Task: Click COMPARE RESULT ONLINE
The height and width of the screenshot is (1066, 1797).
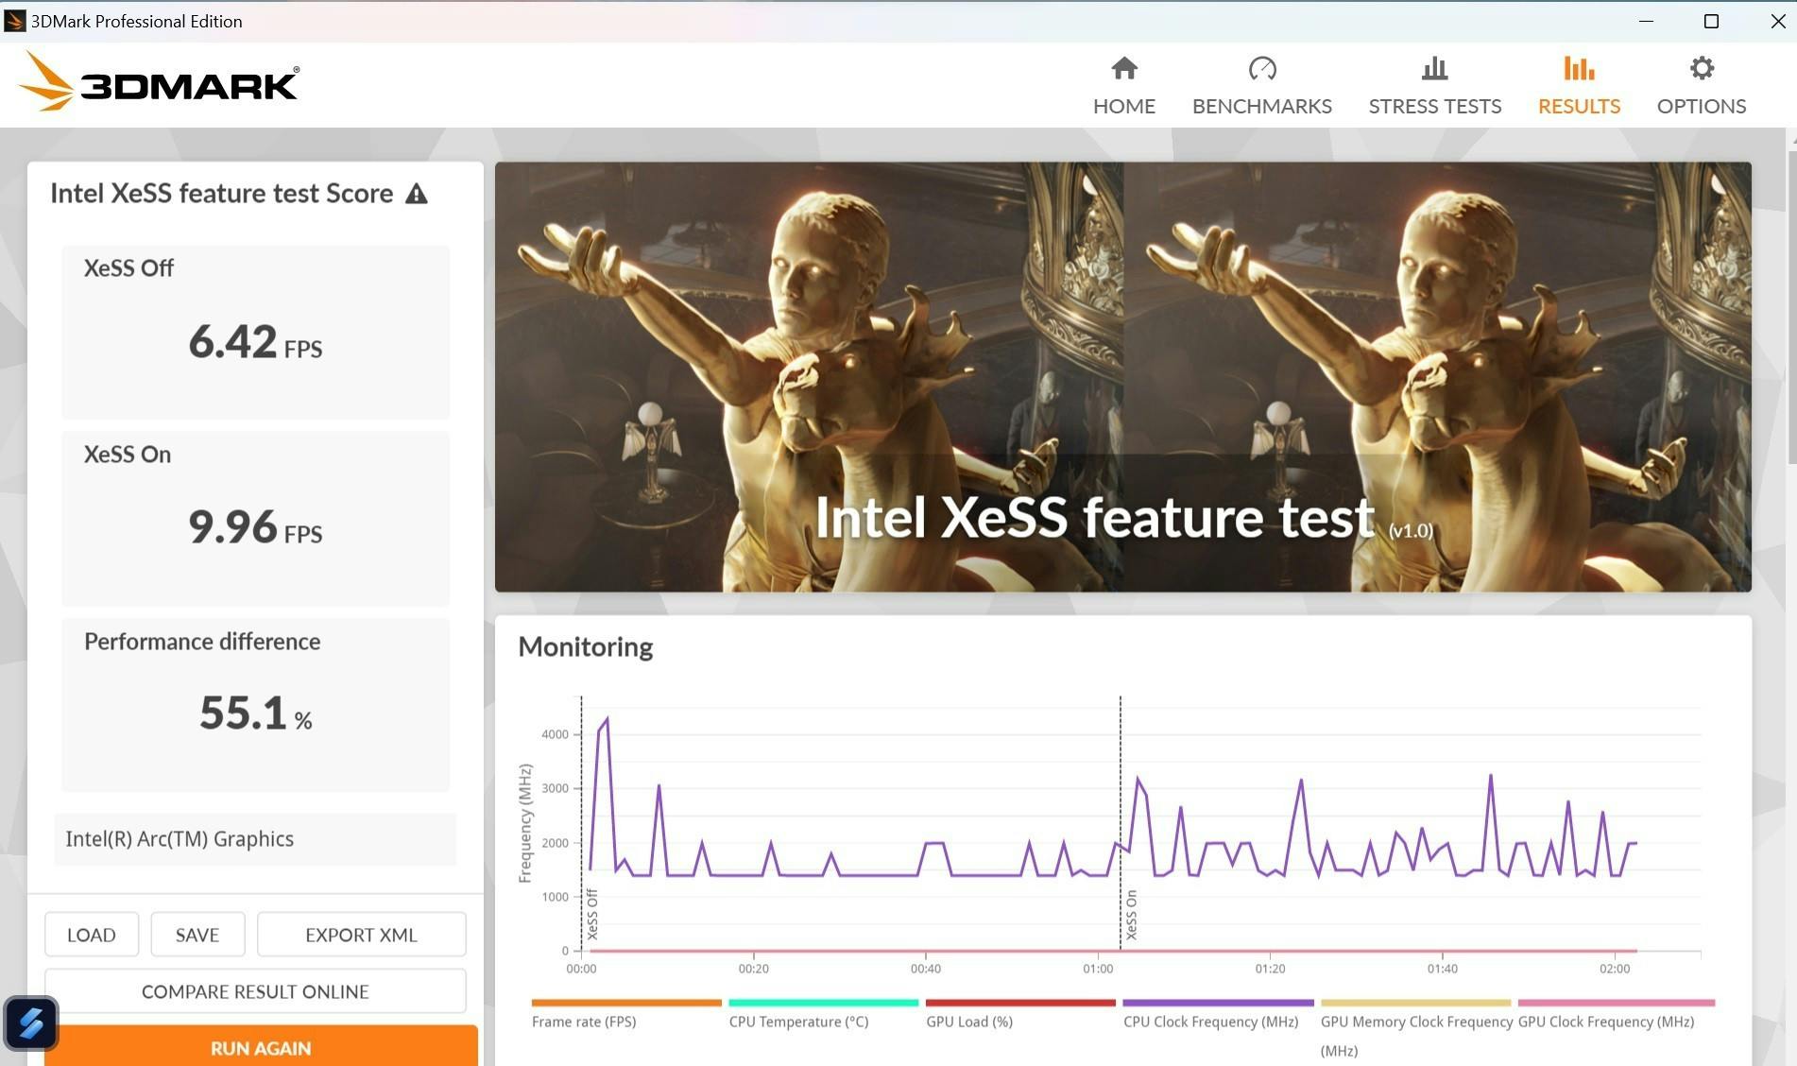Action: pyautogui.click(x=255, y=991)
